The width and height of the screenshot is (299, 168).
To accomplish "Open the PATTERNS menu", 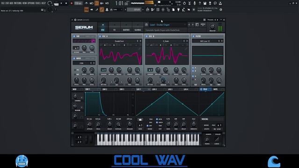I will pos(18,3).
